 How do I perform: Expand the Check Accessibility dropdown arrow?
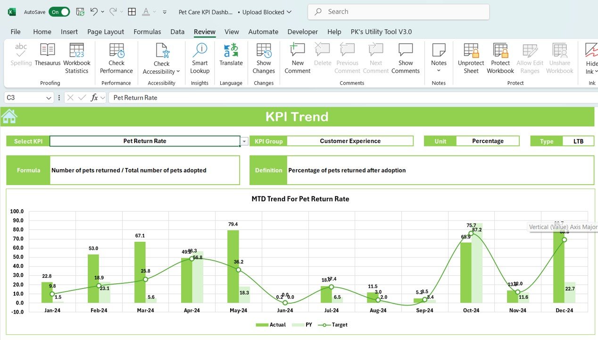(178, 72)
